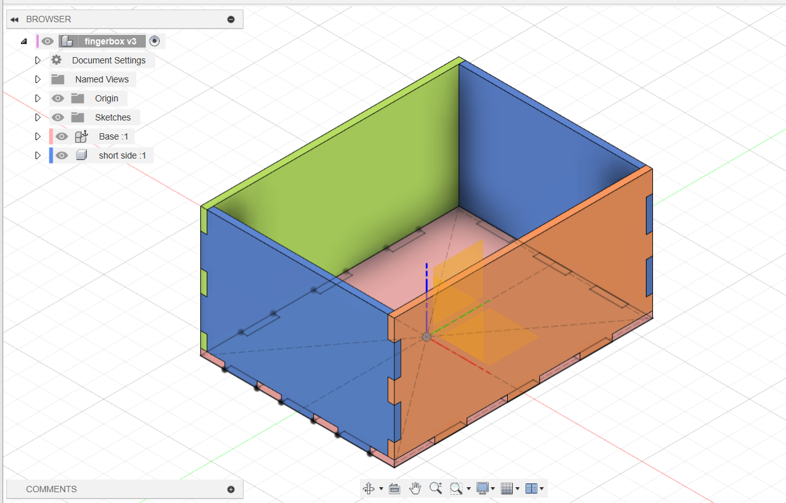Expand the Document Settings node
Image resolution: width=786 pixels, height=503 pixels.
[37, 60]
